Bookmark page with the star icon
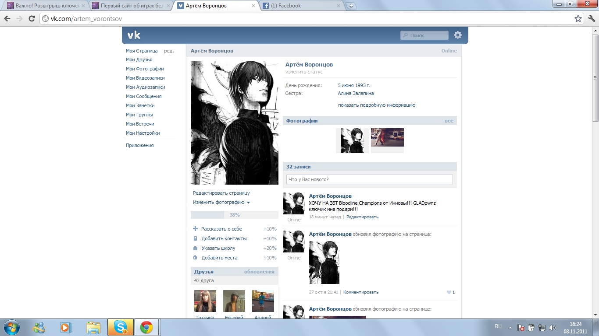Viewport: 599px width, 336px height. click(x=578, y=19)
